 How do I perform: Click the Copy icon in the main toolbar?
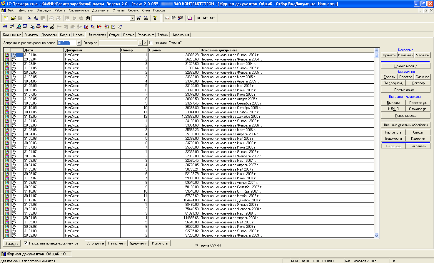pyautogui.click(x=36, y=18)
